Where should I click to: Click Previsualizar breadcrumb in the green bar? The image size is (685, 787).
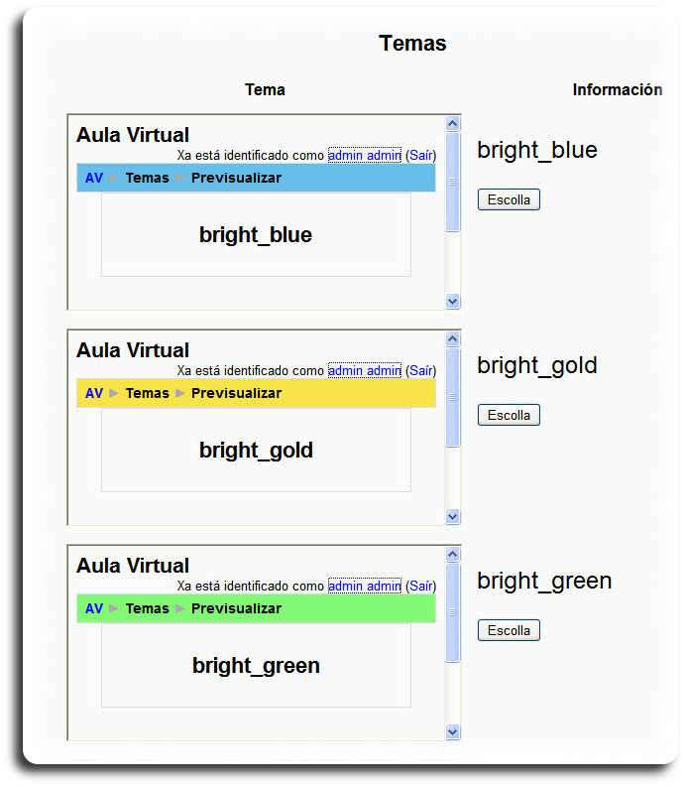click(x=236, y=609)
